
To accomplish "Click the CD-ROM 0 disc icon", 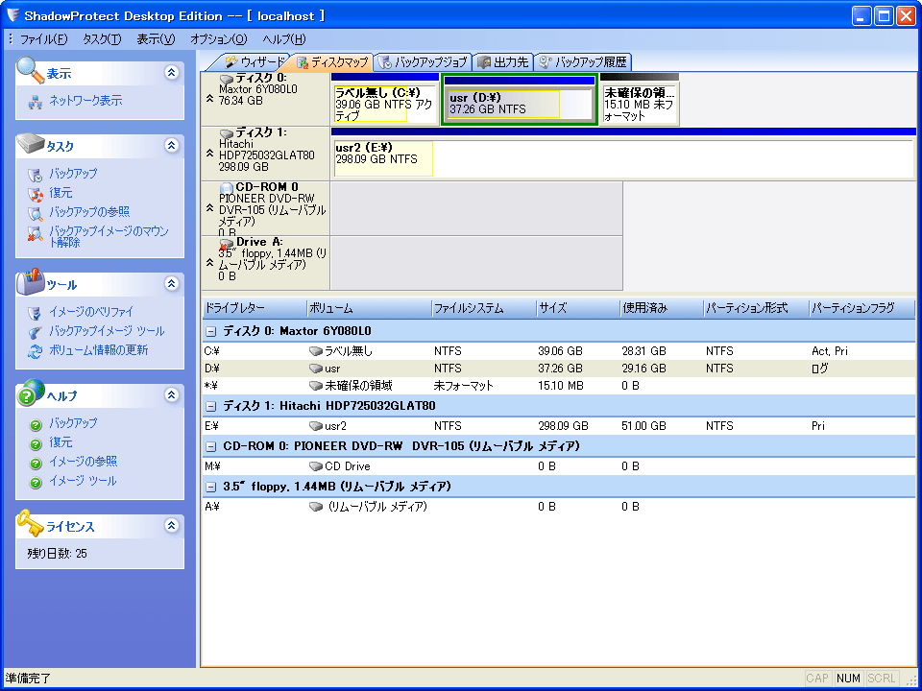I will tap(227, 188).
